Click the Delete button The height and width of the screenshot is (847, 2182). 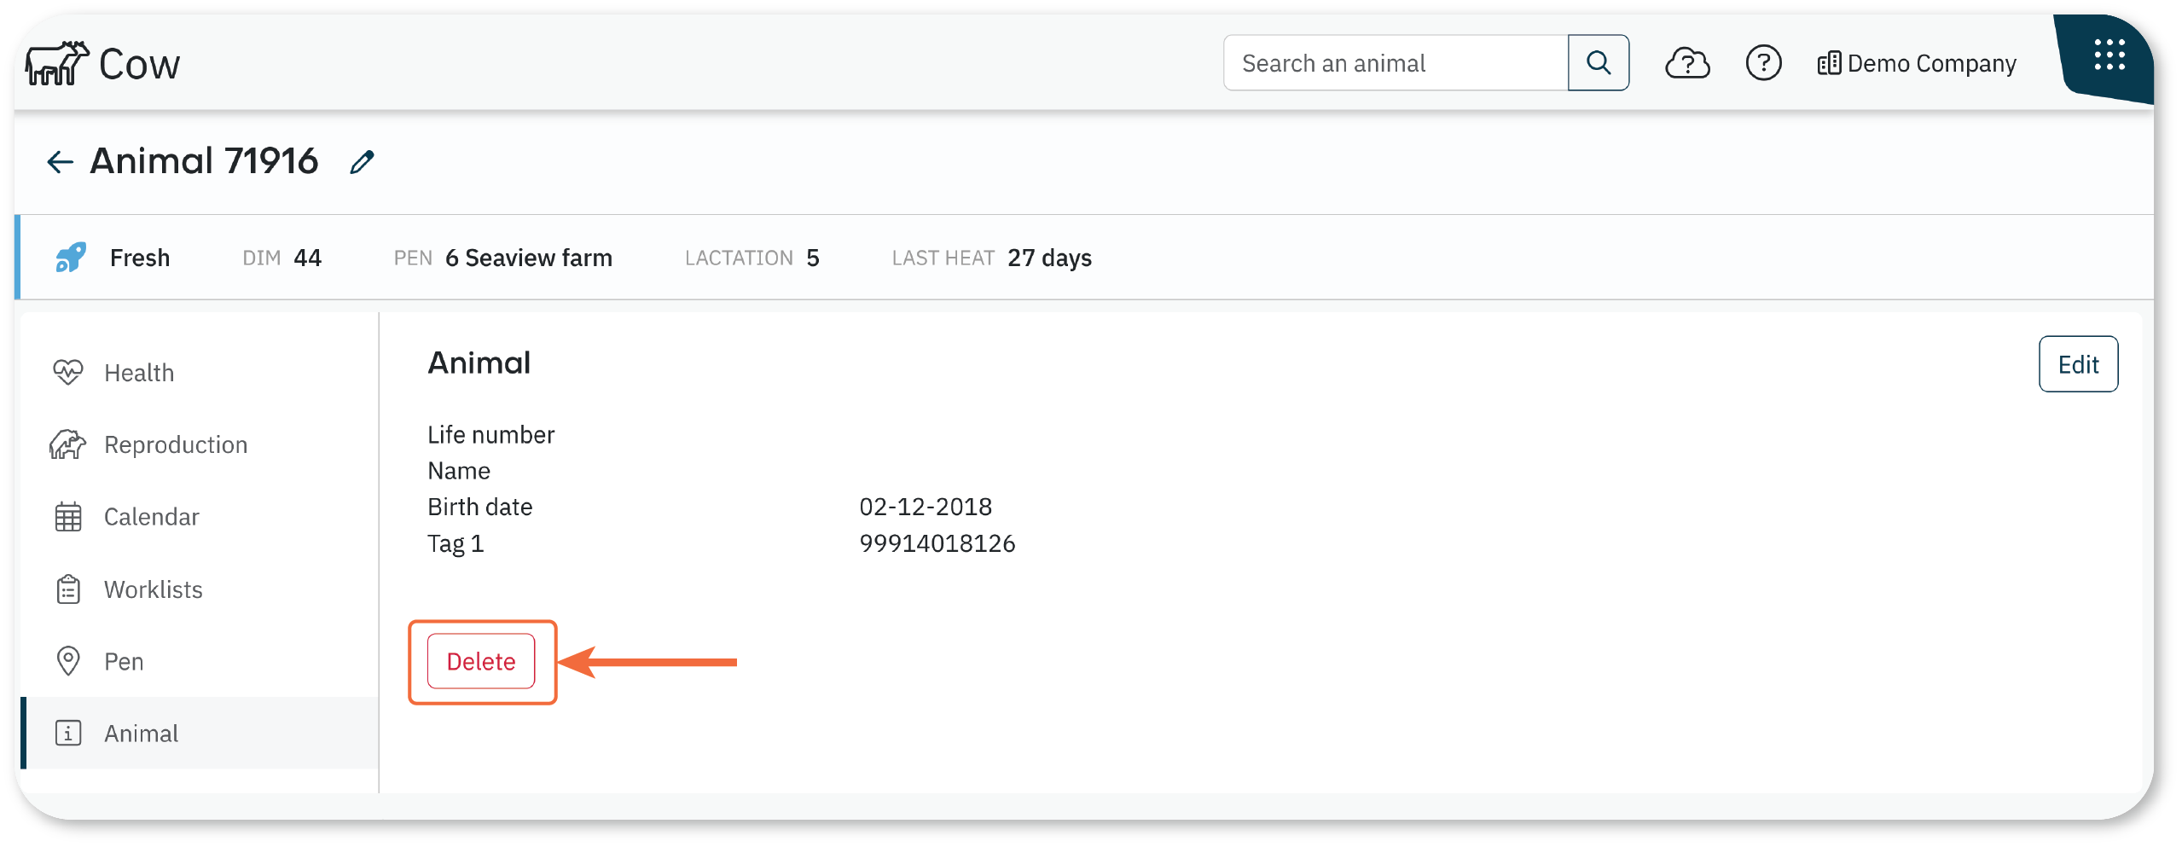(481, 661)
